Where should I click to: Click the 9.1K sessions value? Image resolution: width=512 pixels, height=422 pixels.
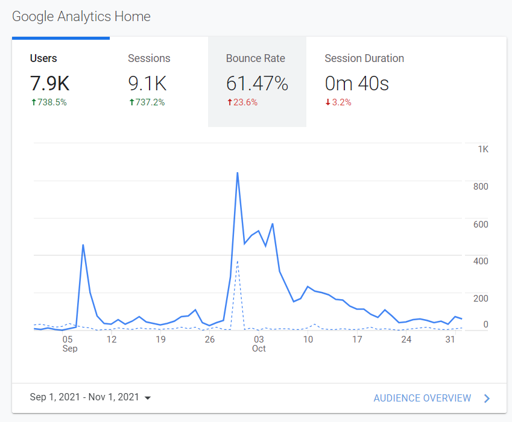pos(147,84)
